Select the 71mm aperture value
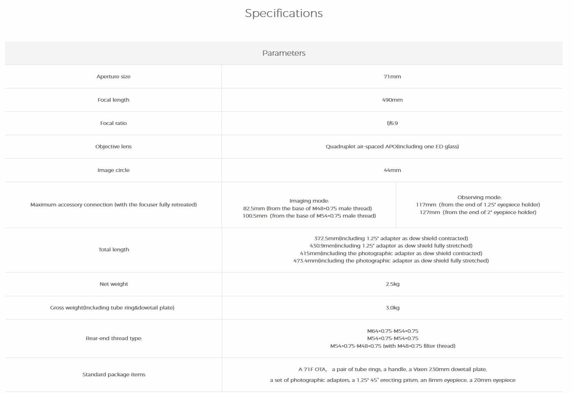 pyautogui.click(x=392, y=77)
